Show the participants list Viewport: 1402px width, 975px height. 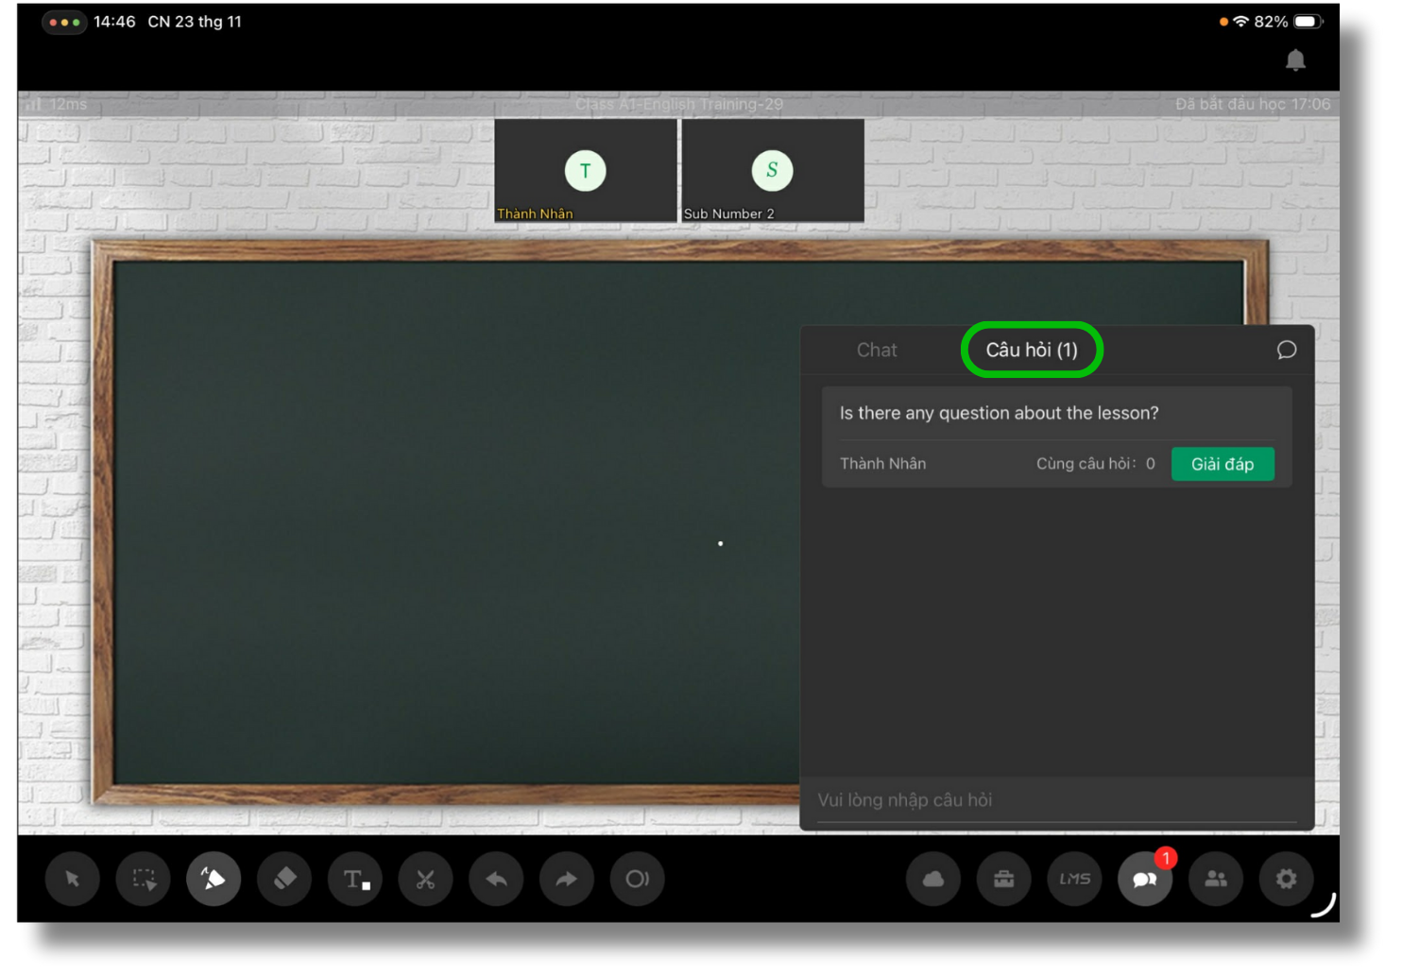point(1216,880)
